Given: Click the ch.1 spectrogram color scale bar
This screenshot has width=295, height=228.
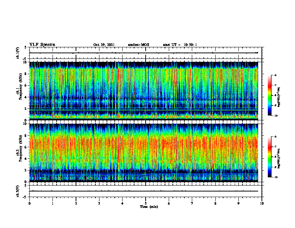Looking at the screenshot, I should 269,95.
